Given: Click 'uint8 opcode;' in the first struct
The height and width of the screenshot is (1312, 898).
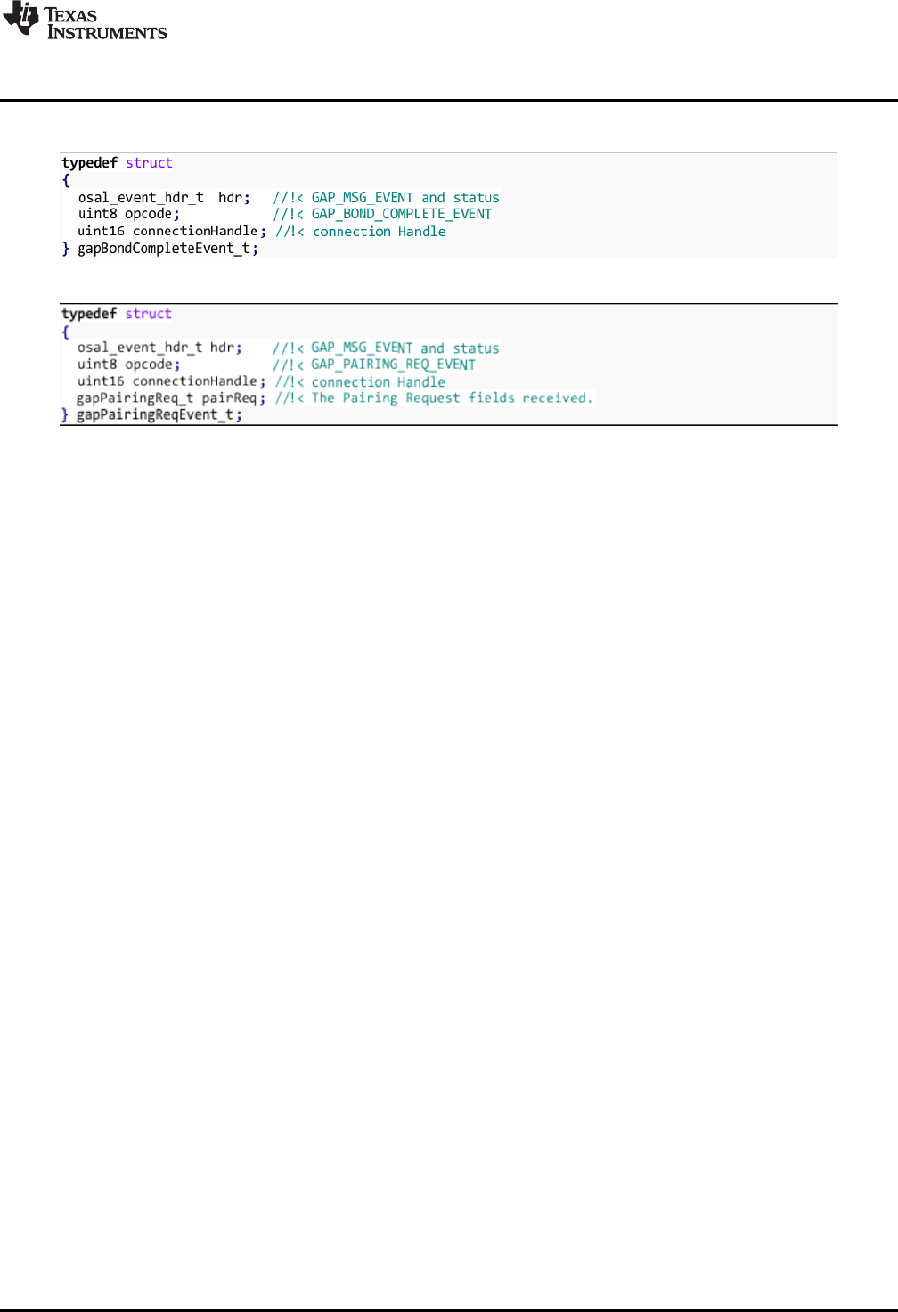Looking at the screenshot, I should 128,214.
